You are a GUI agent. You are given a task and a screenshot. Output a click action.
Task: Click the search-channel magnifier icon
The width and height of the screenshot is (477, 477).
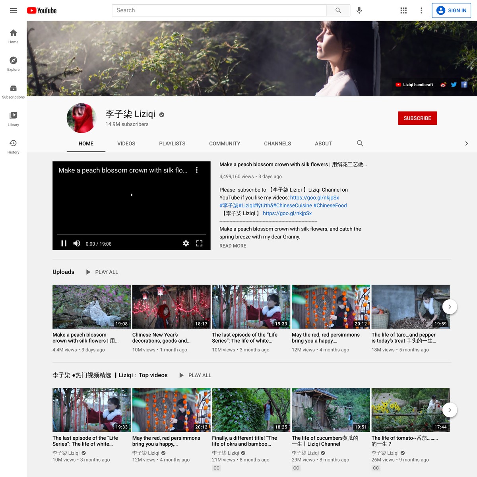pyautogui.click(x=360, y=143)
